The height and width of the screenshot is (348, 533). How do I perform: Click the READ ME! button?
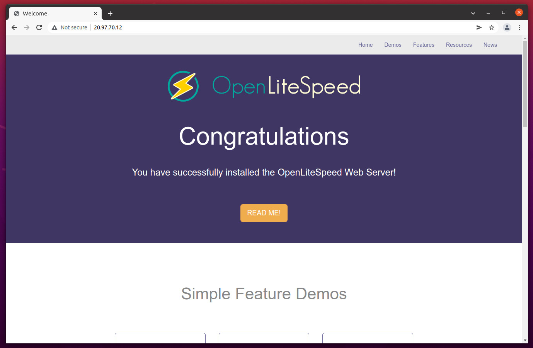click(x=264, y=213)
